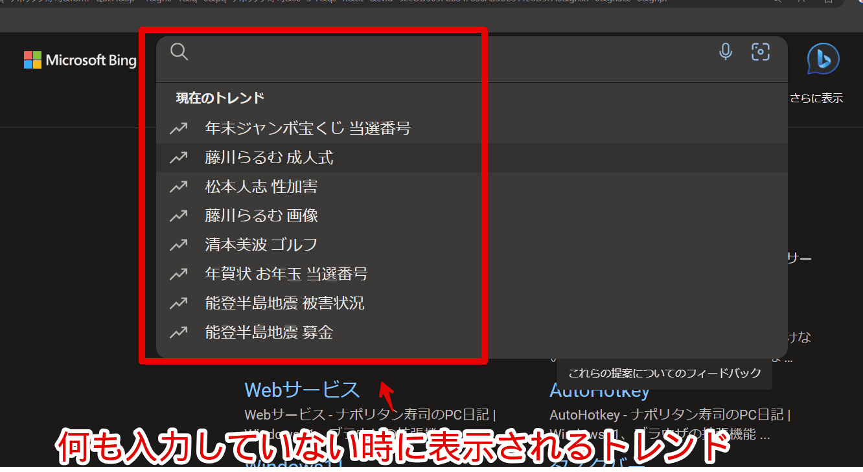Open the Webサービス link
The image size is (863, 472).
pyautogui.click(x=302, y=390)
